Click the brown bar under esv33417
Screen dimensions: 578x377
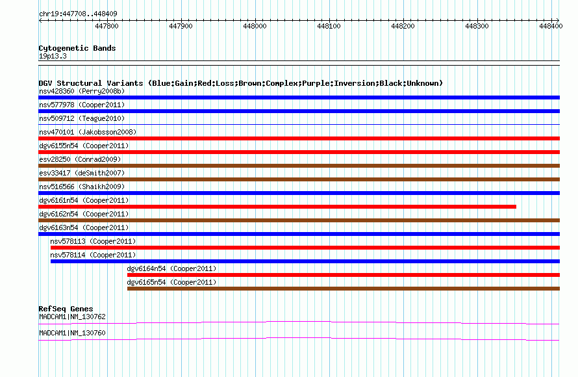[x=299, y=179]
